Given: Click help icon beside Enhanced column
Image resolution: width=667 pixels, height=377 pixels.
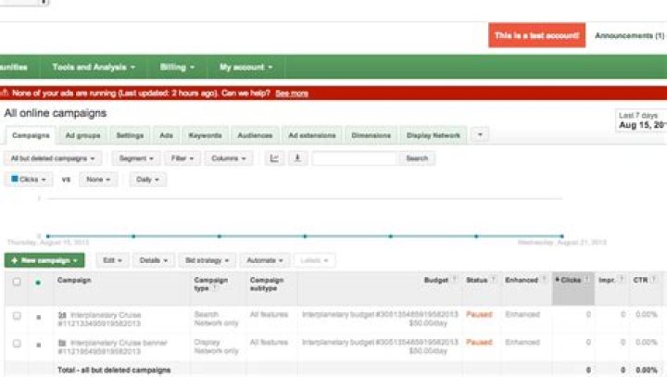Looking at the screenshot, I should [x=544, y=279].
